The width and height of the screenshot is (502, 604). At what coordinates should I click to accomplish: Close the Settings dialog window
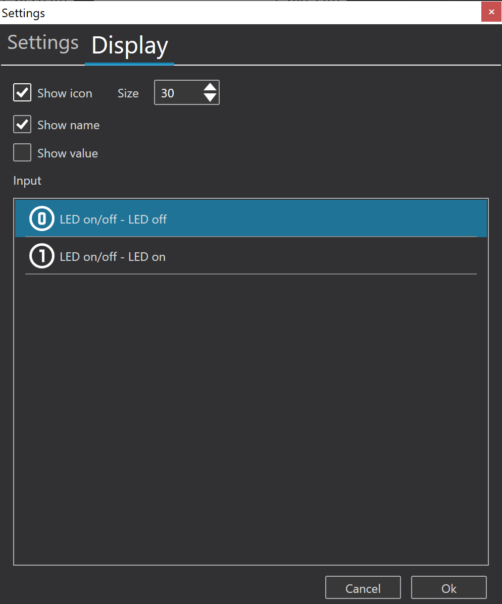[491, 12]
